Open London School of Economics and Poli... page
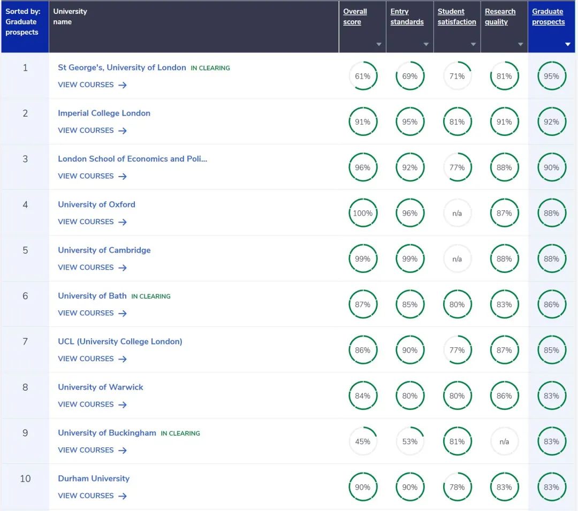Image resolution: width=578 pixels, height=511 pixels. (x=132, y=159)
